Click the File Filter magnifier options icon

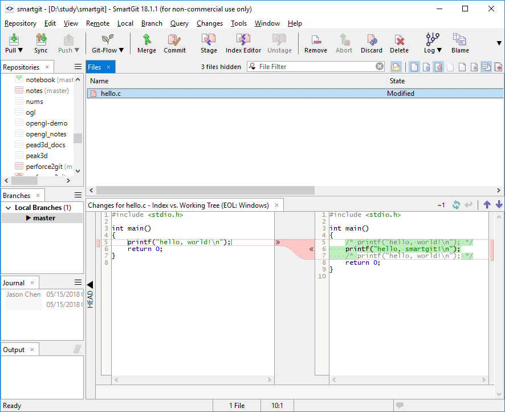tap(252, 66)
